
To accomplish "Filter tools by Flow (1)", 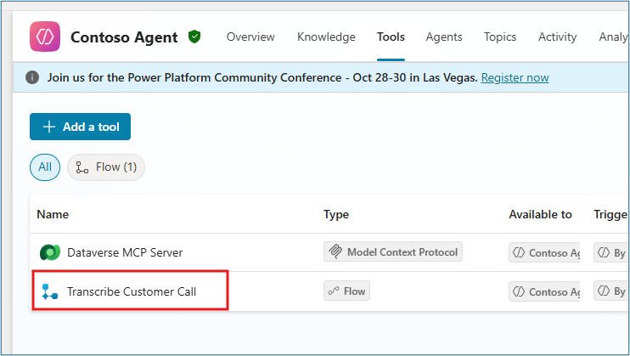I will (x=106, y=167).
